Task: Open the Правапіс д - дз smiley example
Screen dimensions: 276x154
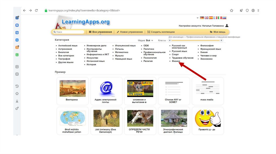Action: [208, 121]
